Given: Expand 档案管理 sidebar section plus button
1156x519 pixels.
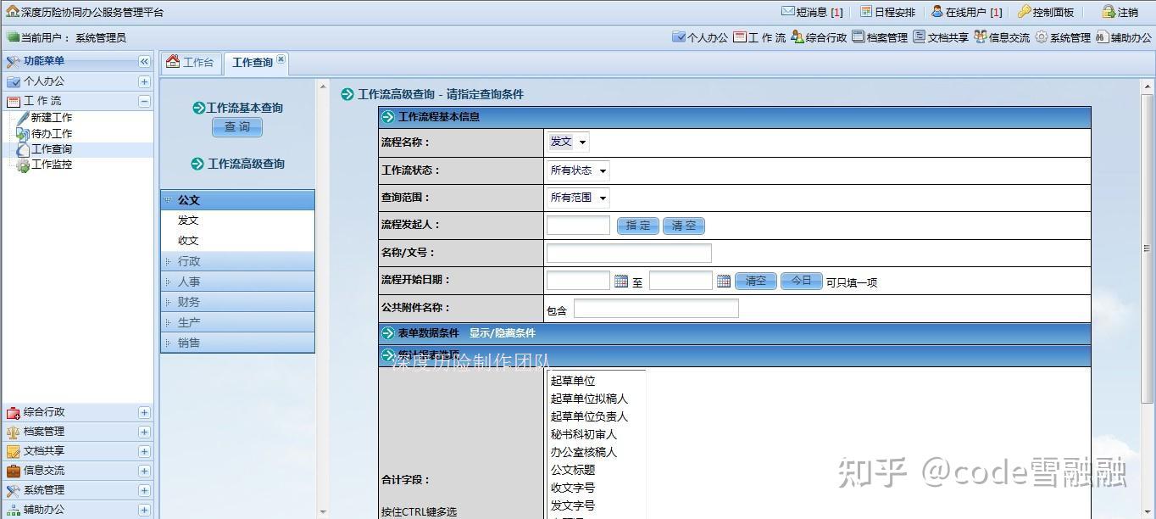Looking at the screenshot, I should pyautogui.click(x=144, y=432).
